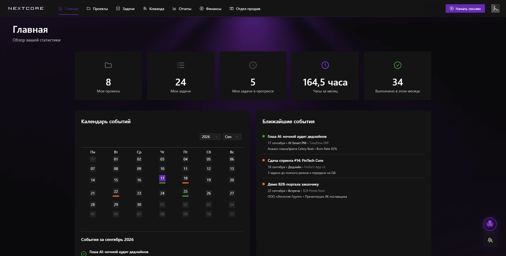Click the Мои задачи card showing 24

181,76
